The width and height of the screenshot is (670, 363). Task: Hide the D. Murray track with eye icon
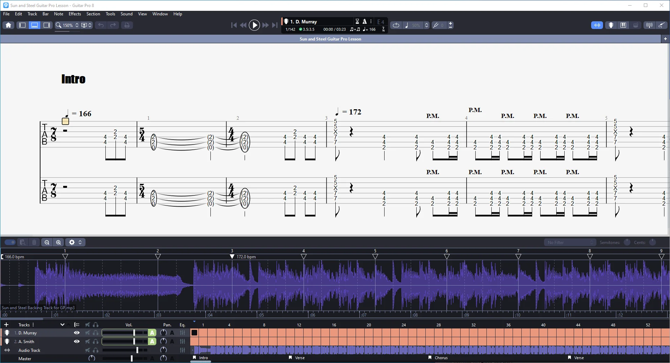(77, 333)
